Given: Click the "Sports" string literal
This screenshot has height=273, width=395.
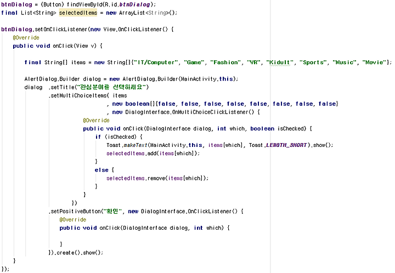Looking at the screenshot, I should pyautogui.click(x=313, y=62).
